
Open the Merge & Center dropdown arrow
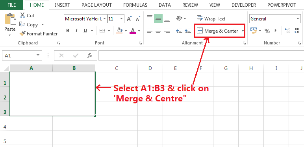click(x=243, y=31)
